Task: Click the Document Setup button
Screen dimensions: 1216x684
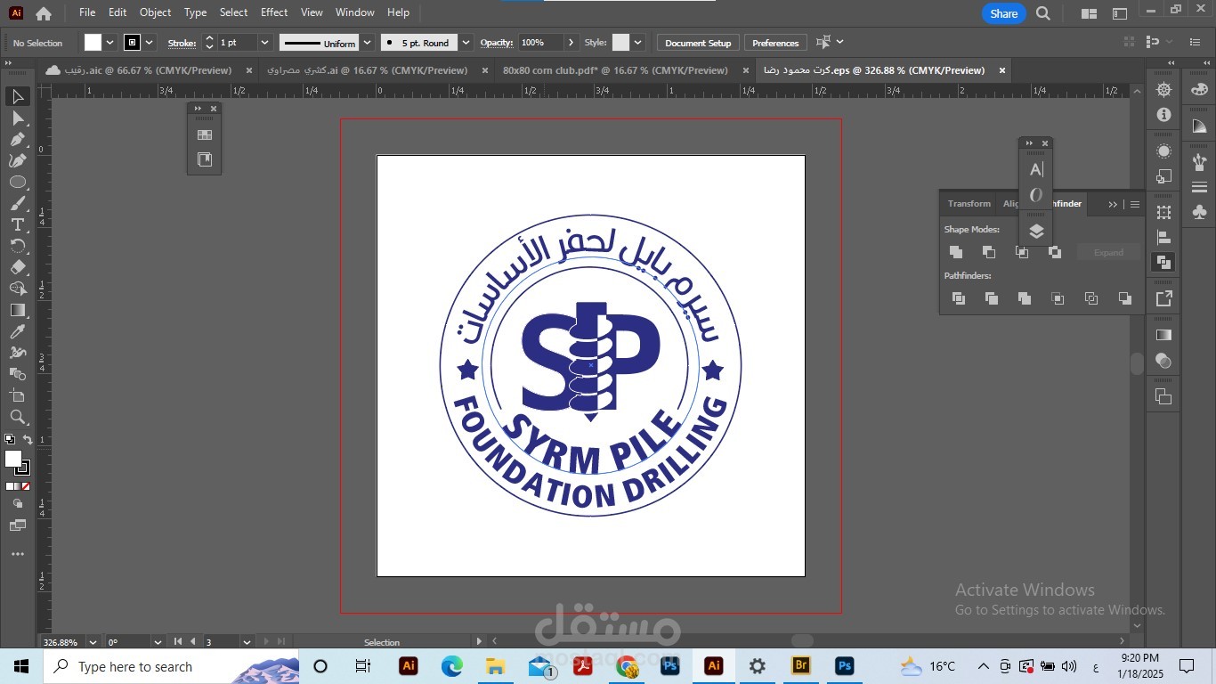Action: coord(698,43)
